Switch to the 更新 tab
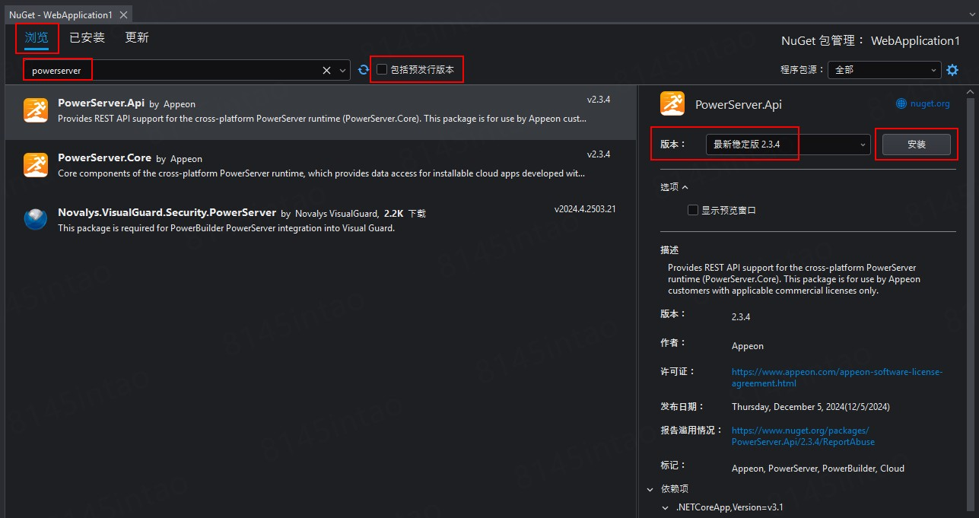 137,37
